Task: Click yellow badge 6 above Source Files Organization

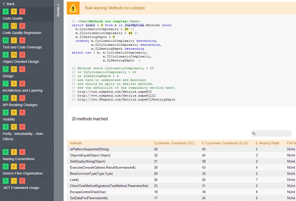Action: click(14, 166)
